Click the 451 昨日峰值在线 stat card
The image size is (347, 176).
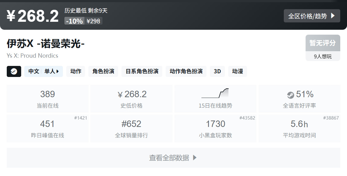[48, 128]
